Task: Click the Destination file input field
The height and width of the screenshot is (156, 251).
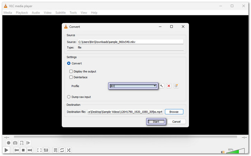Action: [x=125, y=112]
